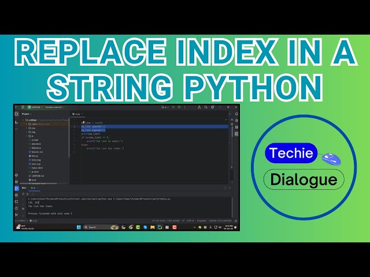Screen dimensions: 370x277
Task: Open the weather widget on the taskbar
Action: [x=25, y=227]
